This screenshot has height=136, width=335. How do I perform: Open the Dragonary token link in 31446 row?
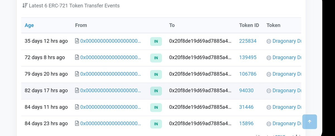287,107
